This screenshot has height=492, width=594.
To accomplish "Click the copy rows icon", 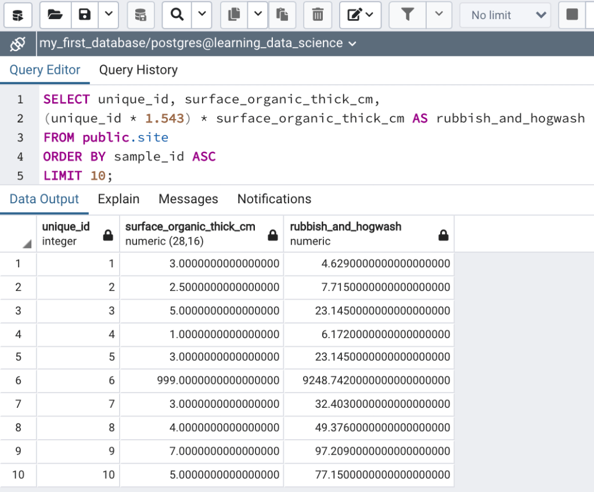I will (x=235, y=15).
